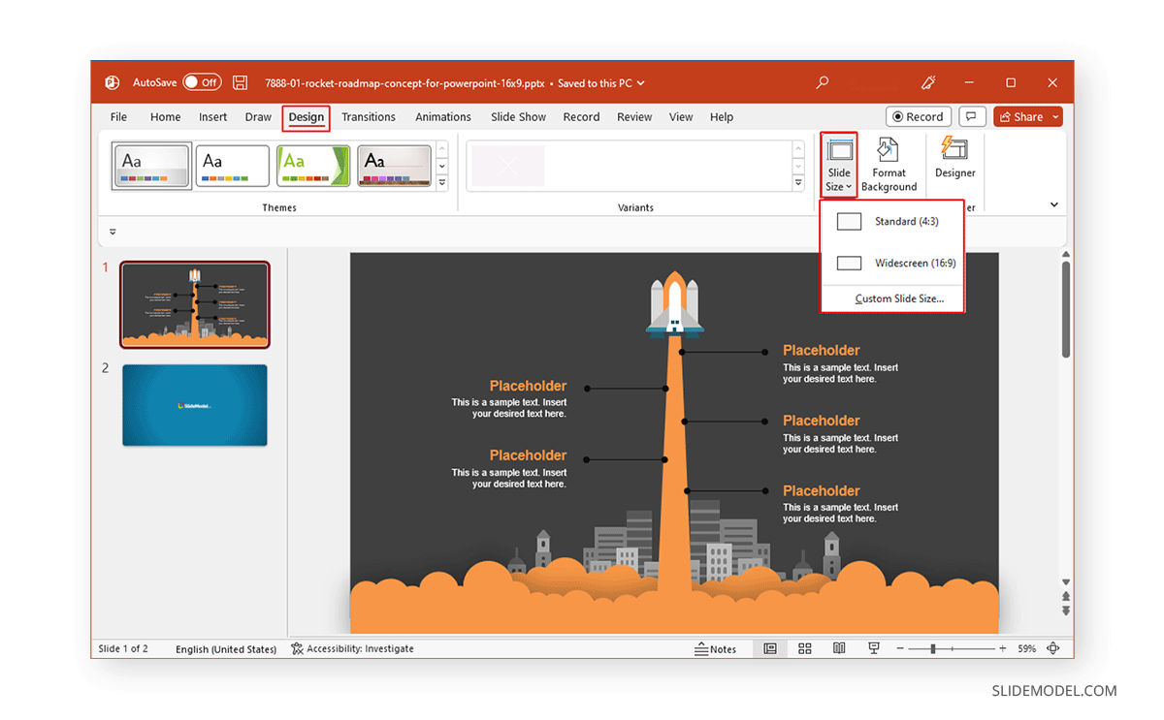
Task: Click the zoom slider handle
Action: 934,649
